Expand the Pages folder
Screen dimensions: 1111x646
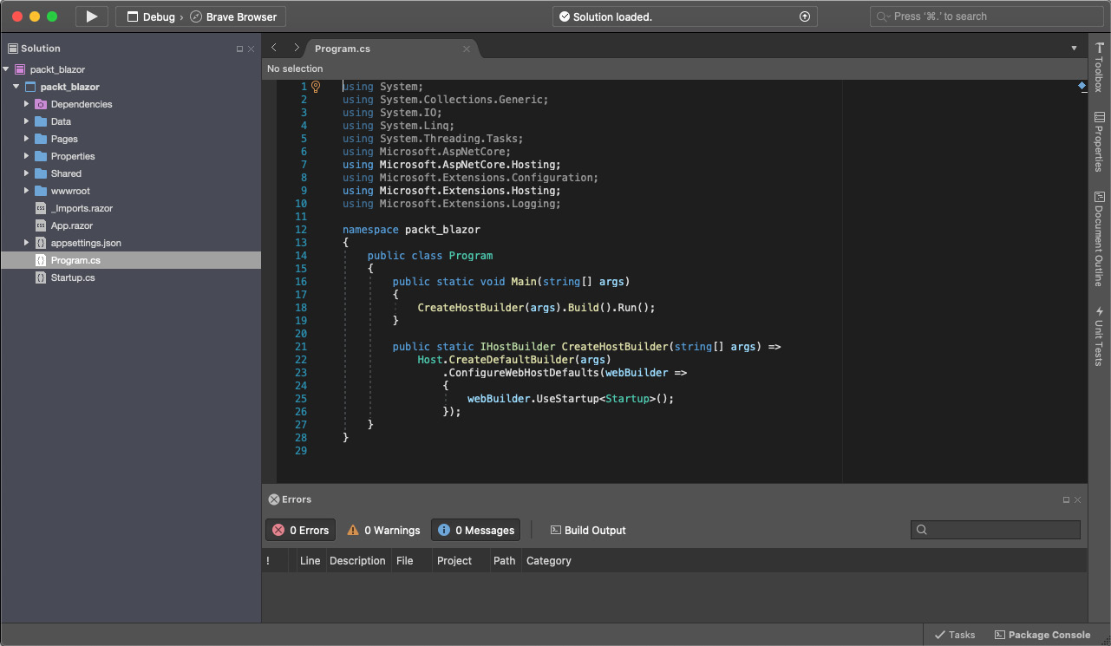click(x=27, y=139)
